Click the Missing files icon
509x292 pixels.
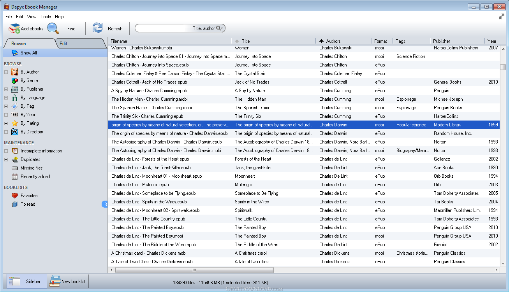coord(14,168)
